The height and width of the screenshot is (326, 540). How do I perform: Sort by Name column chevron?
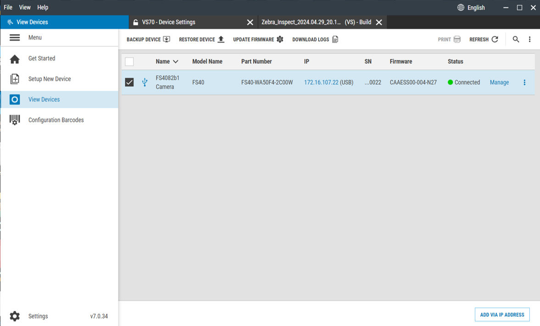pos(176,61)
